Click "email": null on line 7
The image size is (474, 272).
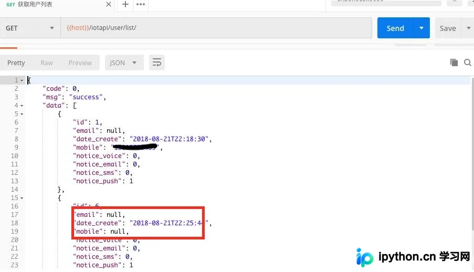pyautogui.click(x=99, y=131)
